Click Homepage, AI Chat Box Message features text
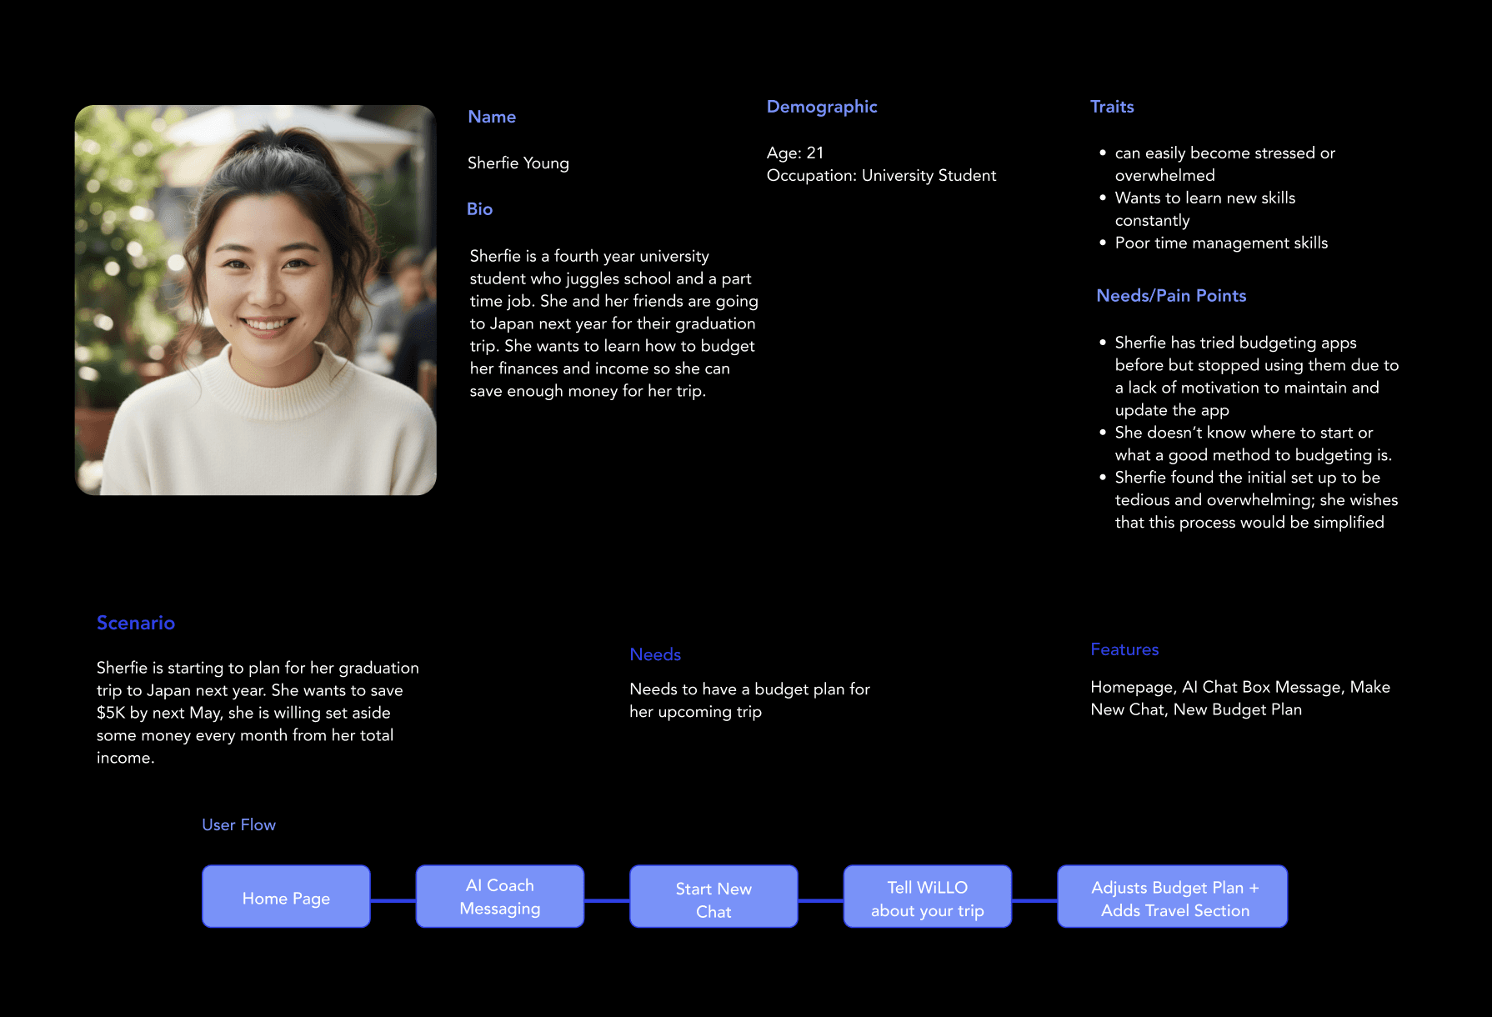 coord(1240,698)
